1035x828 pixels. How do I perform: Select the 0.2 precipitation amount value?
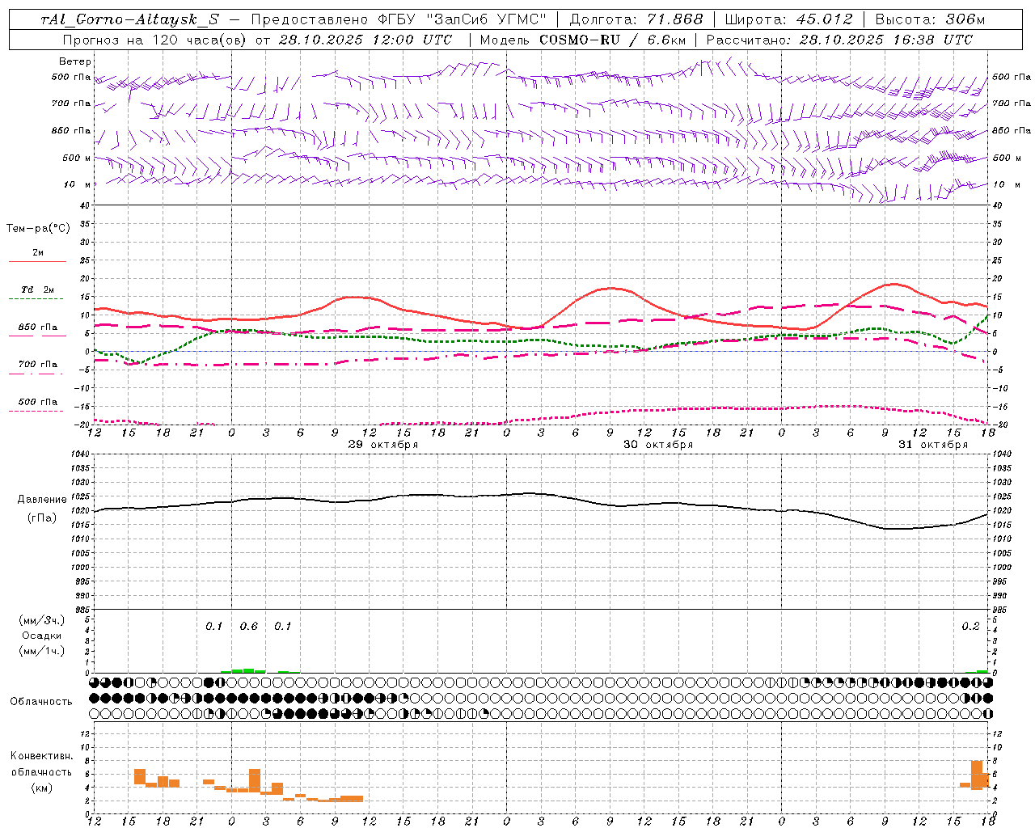coord(970,627)
